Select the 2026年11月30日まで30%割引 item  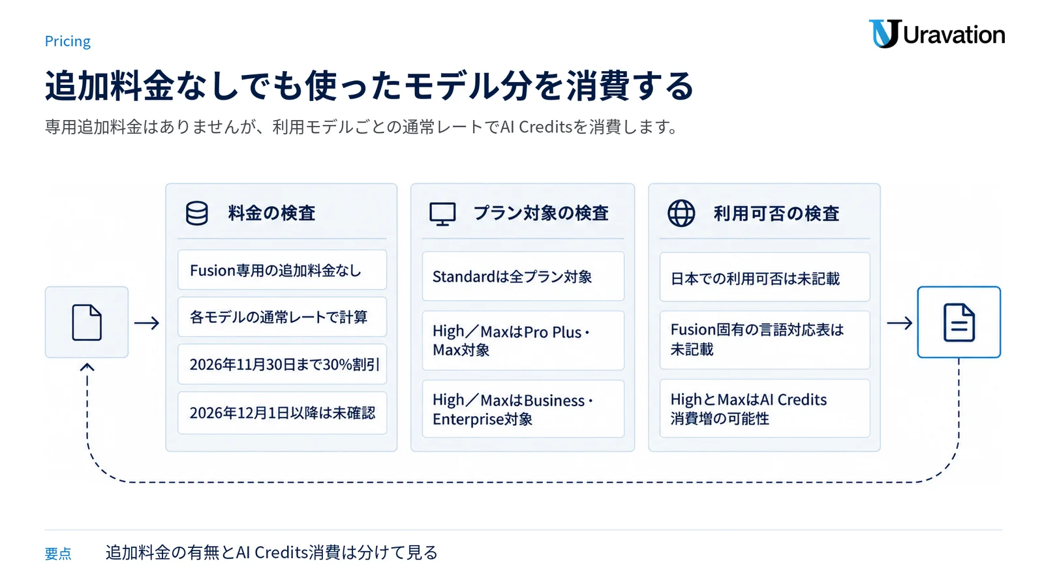point(282,364)
